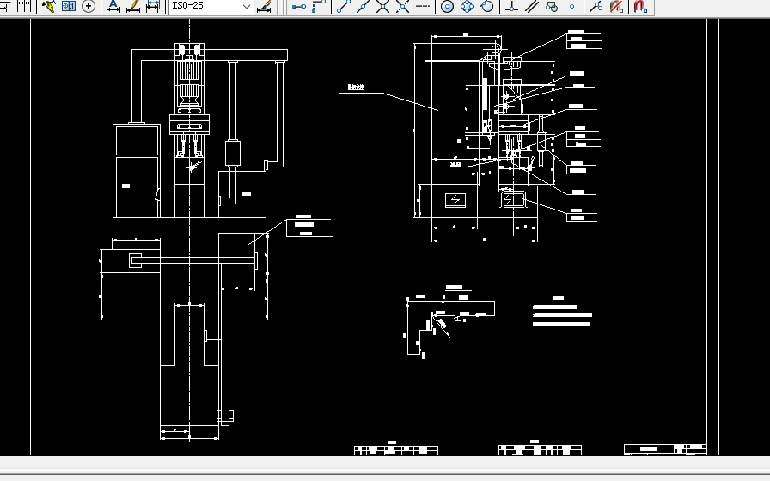Select the Snap From tool
The image size is (770, 481).
(319, 6)
